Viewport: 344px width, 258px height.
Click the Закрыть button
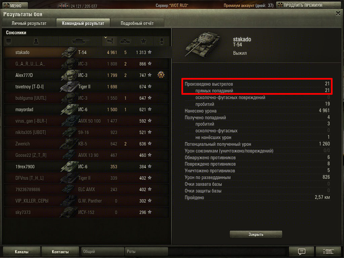point(256,234)
